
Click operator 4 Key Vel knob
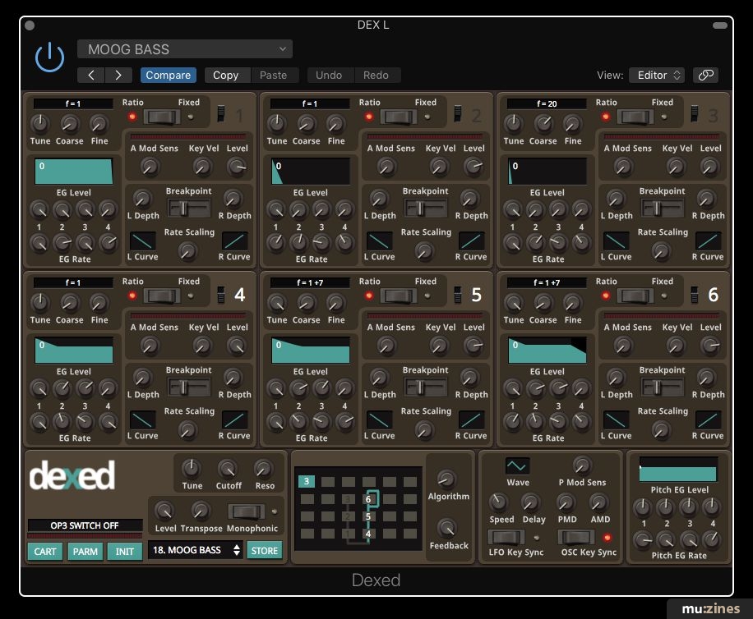click(x=202, y=346)
